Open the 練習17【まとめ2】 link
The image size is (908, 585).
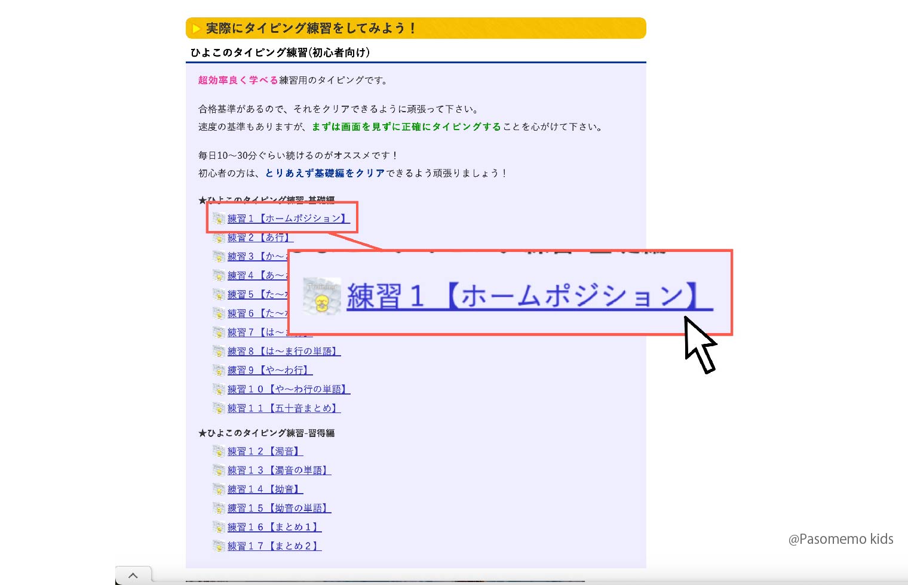[274, 546]
